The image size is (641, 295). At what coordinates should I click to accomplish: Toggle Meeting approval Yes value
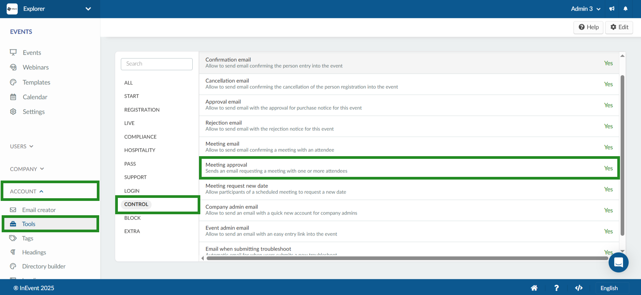click(608, 168)
